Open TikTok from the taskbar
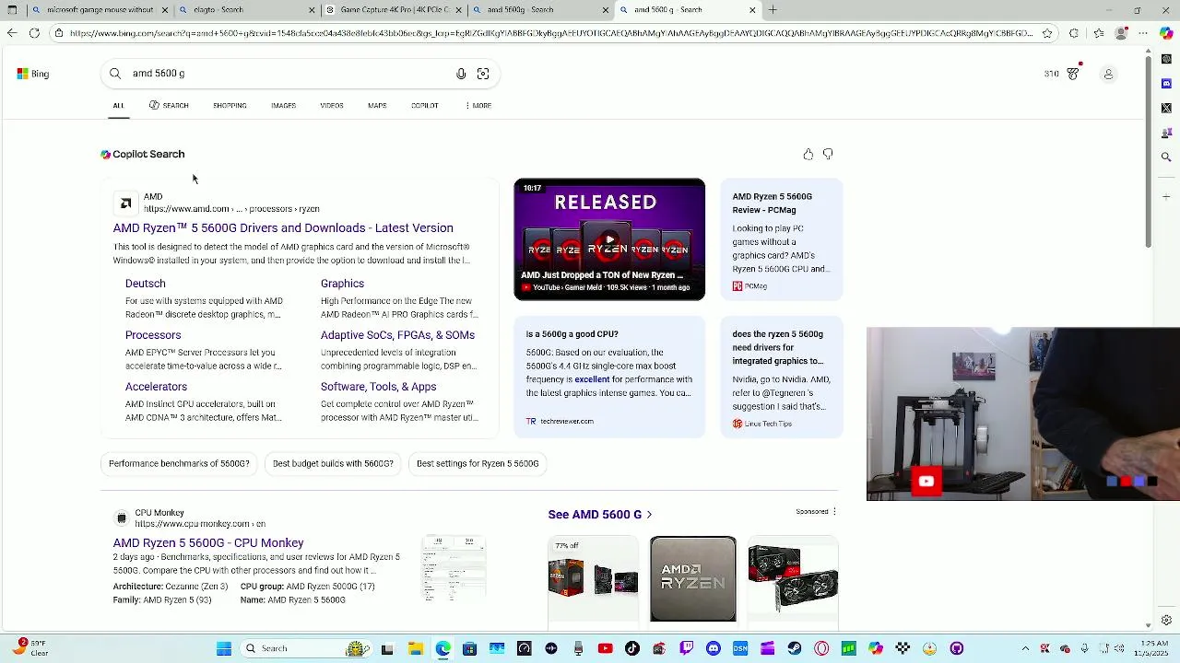Screen dimensions: 1180x663 click(x=632, y=648)
